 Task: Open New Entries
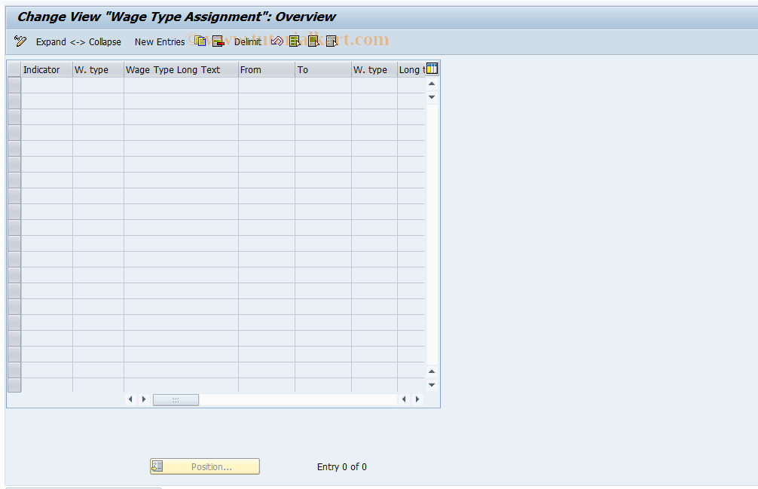[160, 42]
